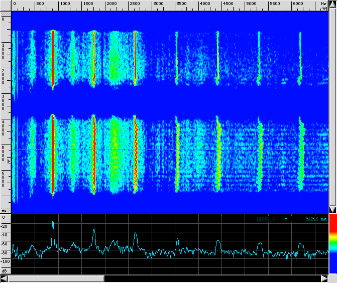Click the window resize corner at bottom right
The width and height of the screenshot is (337, 283).
click(332, 278)
